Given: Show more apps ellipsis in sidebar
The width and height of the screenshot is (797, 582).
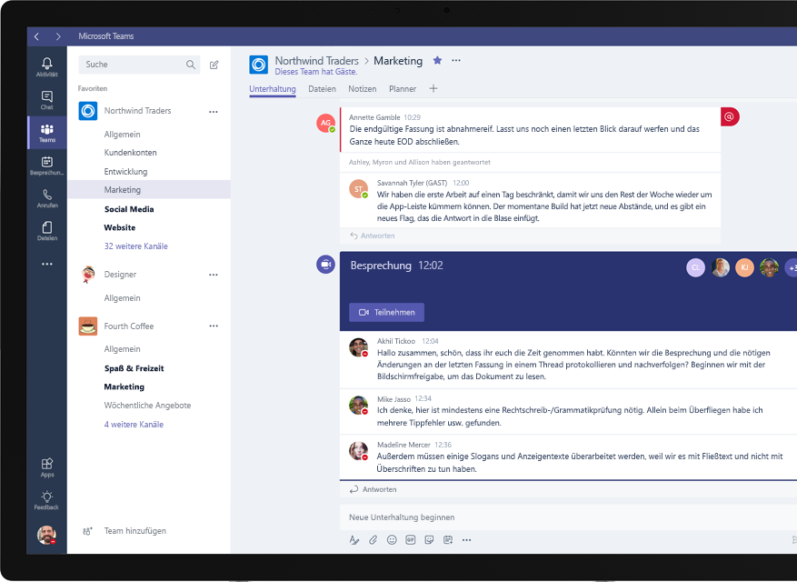Looking at the screenshot, I should [46, 264].
